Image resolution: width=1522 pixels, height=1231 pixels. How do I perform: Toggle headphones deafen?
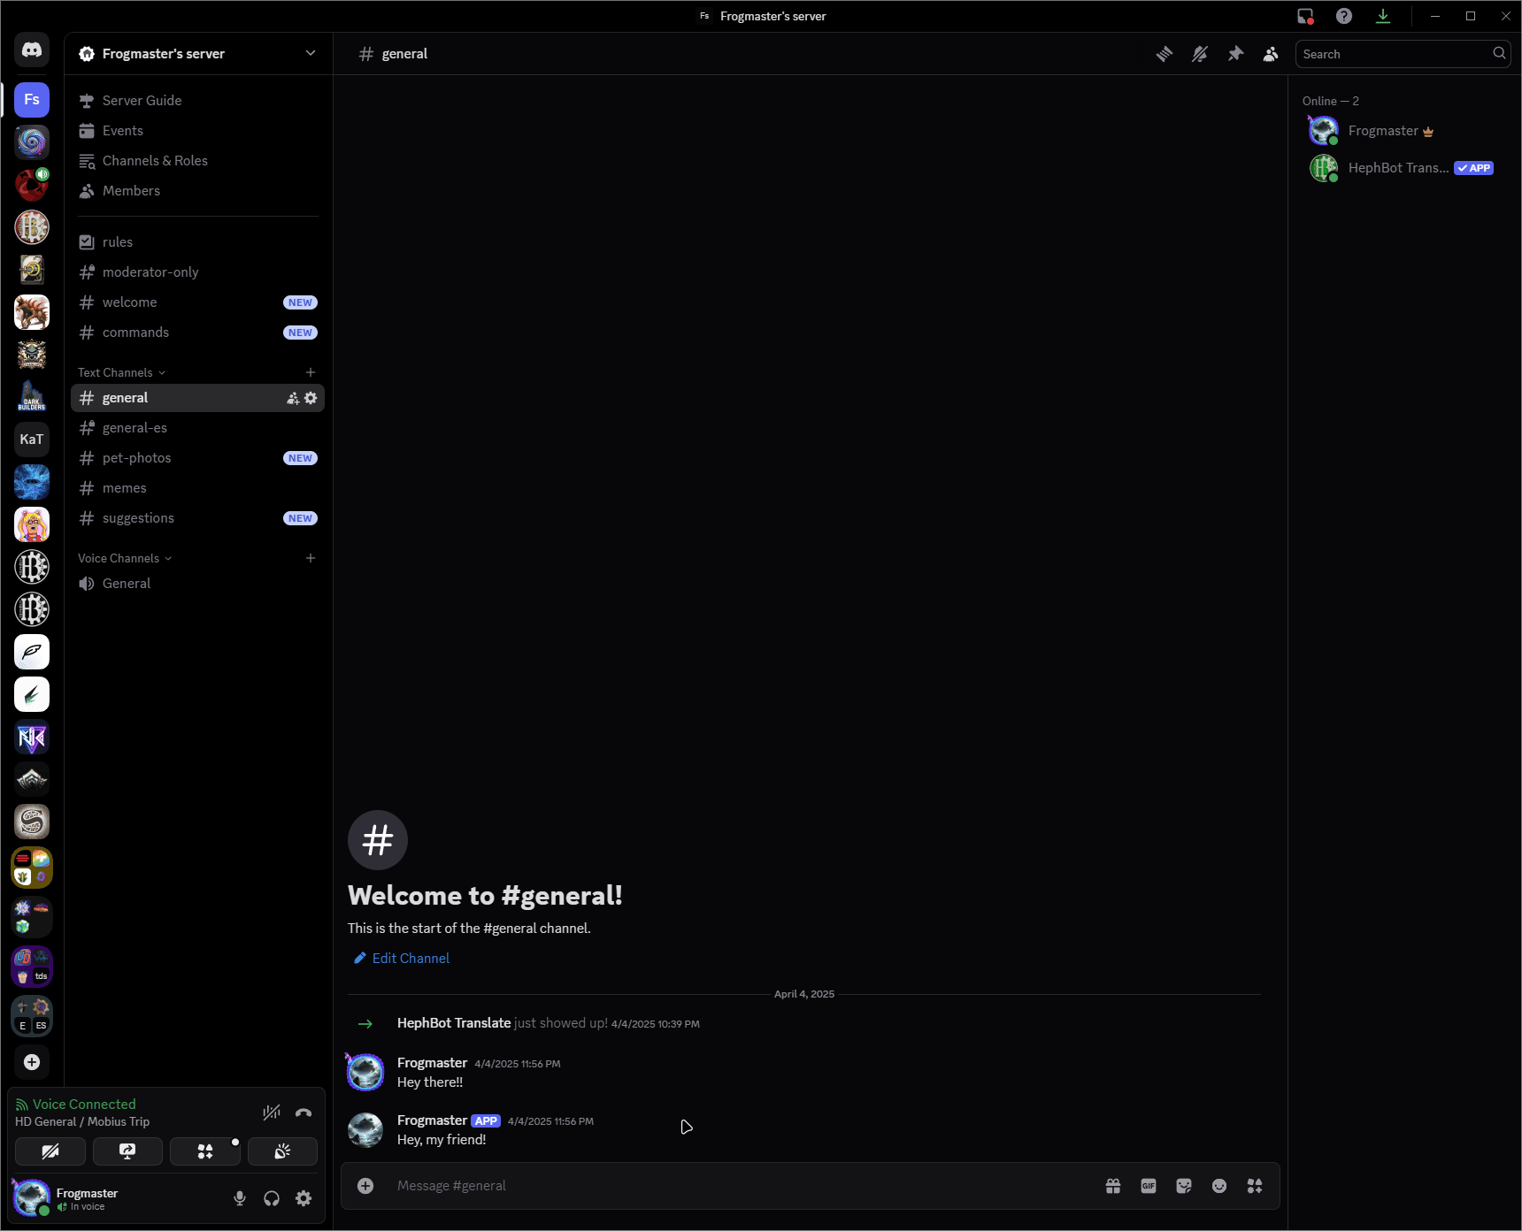point(272,1198)
